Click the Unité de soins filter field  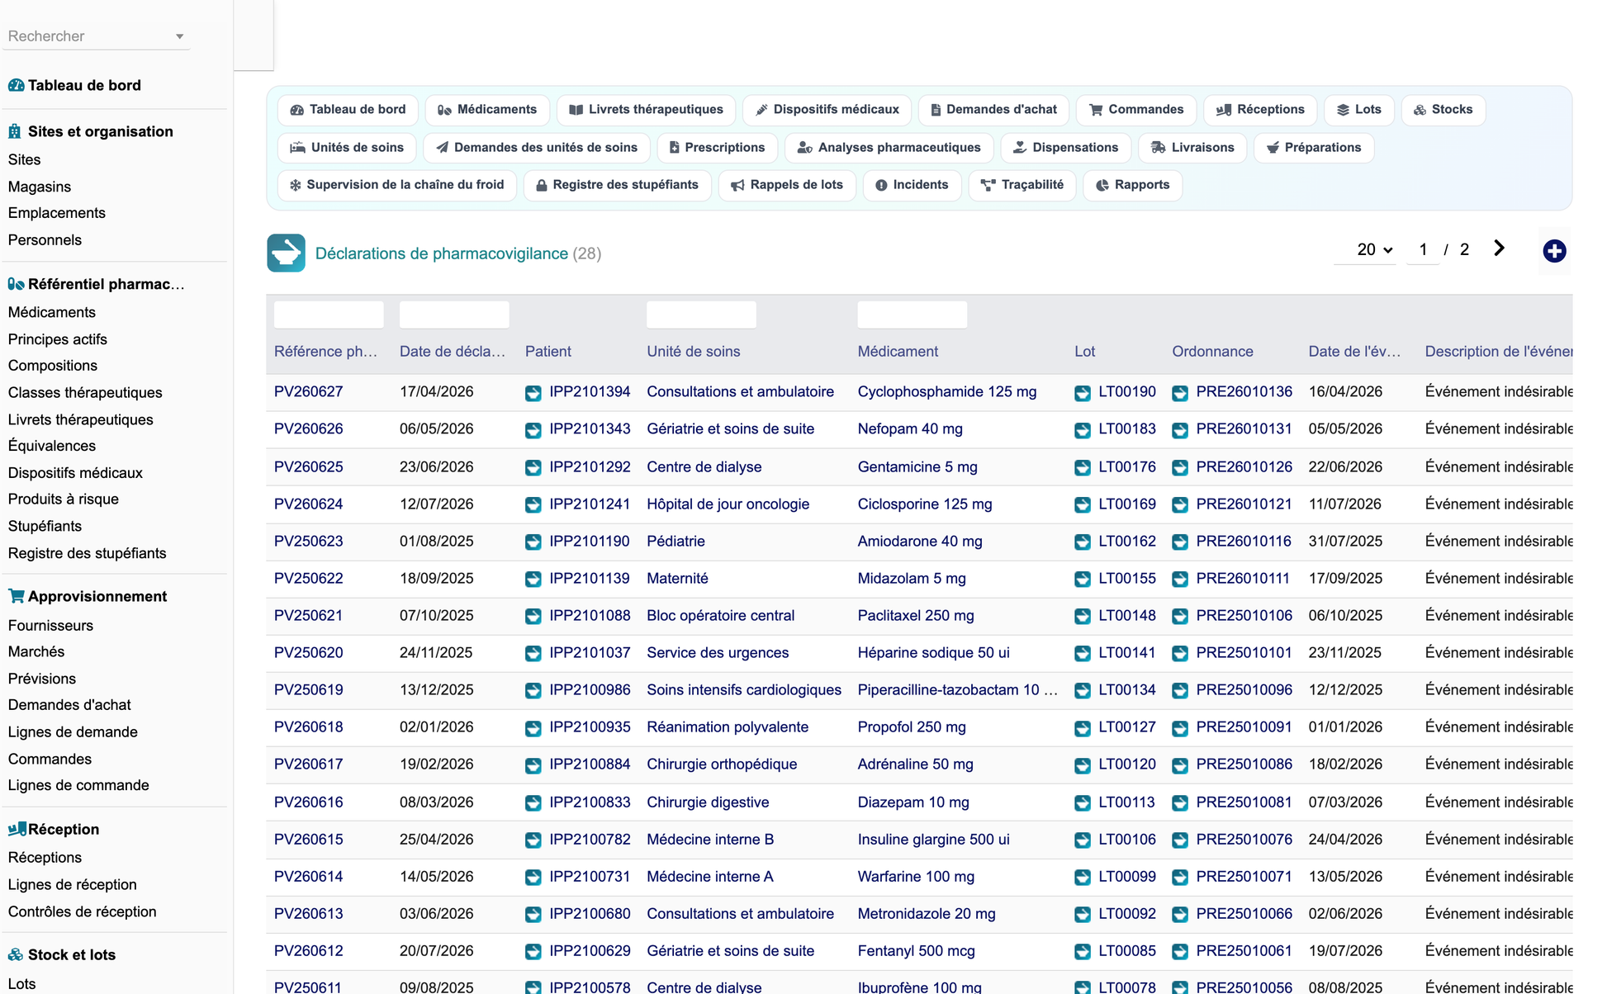701,315
